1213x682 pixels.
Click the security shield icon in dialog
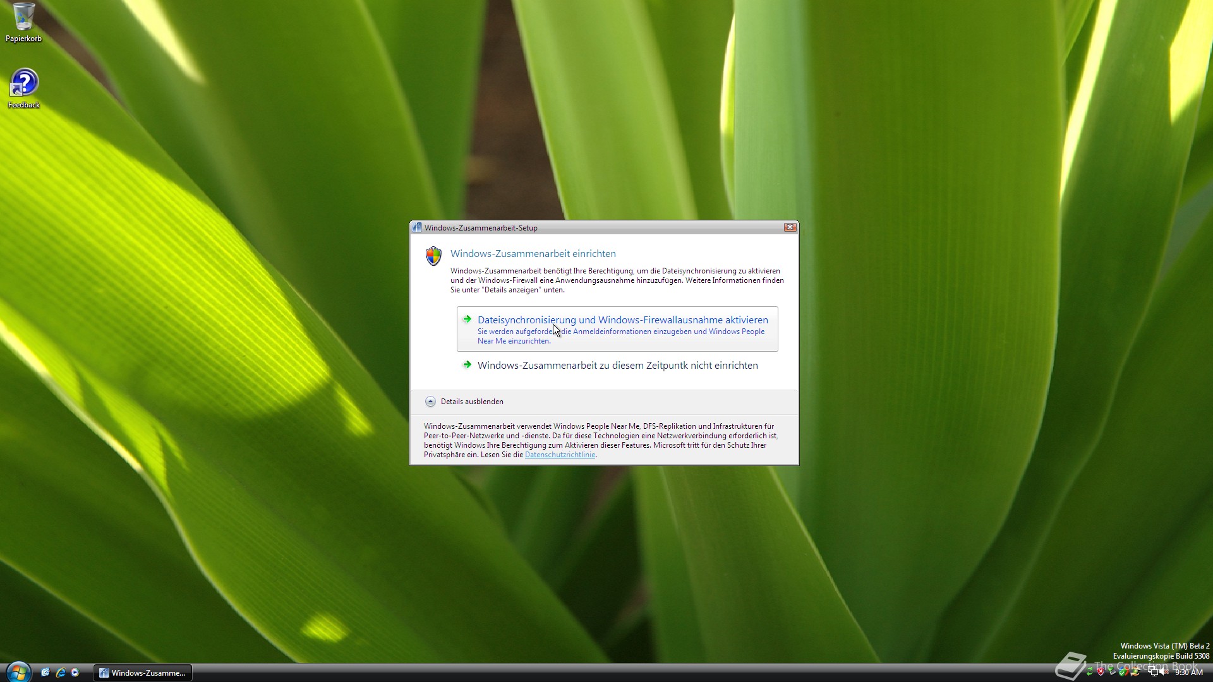(x=433, y=256)
